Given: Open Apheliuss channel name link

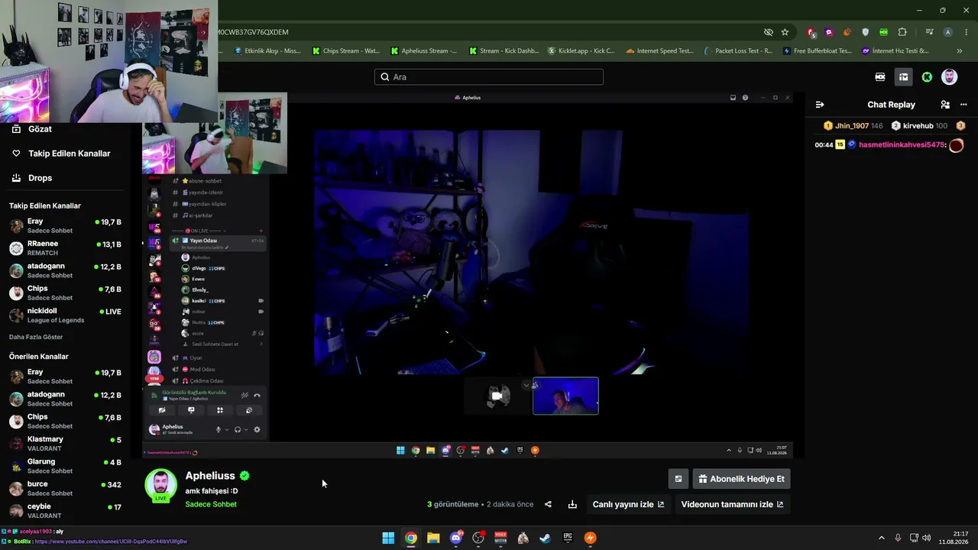Looking at the screenshot, I should 210,476.
